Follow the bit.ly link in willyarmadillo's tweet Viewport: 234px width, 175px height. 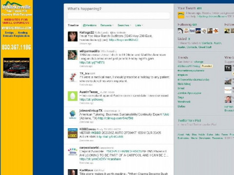click(92, 63)
